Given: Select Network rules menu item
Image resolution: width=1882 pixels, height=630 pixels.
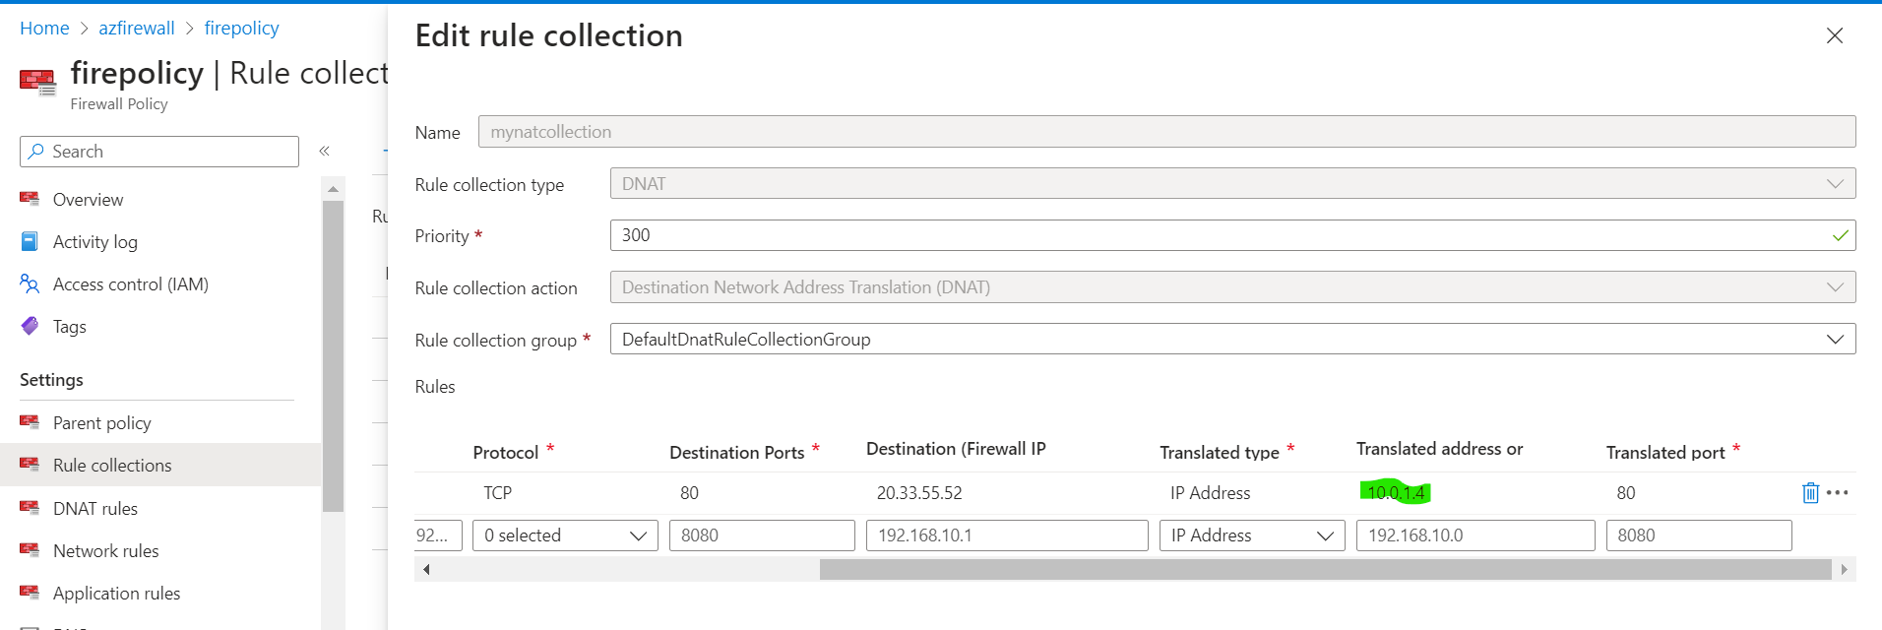Looking at the screenshot, I should coord(105,551).
